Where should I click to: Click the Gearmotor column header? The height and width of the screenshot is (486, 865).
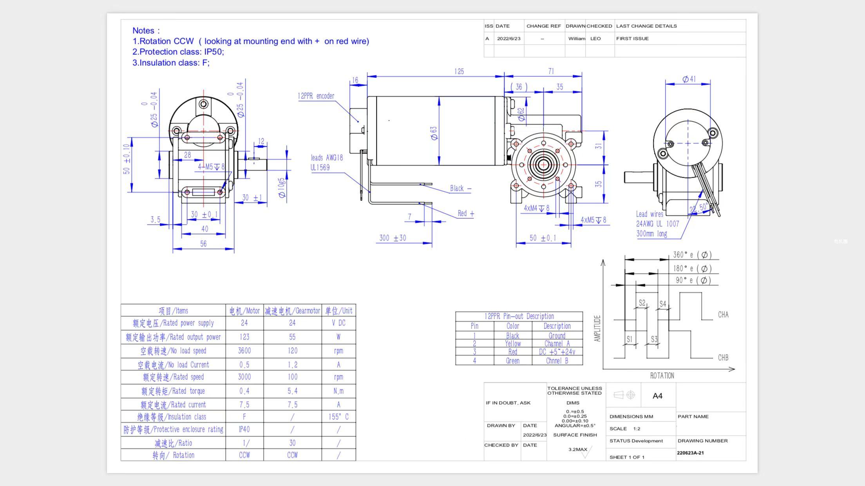pyautogui.click(x=292, y=311)
